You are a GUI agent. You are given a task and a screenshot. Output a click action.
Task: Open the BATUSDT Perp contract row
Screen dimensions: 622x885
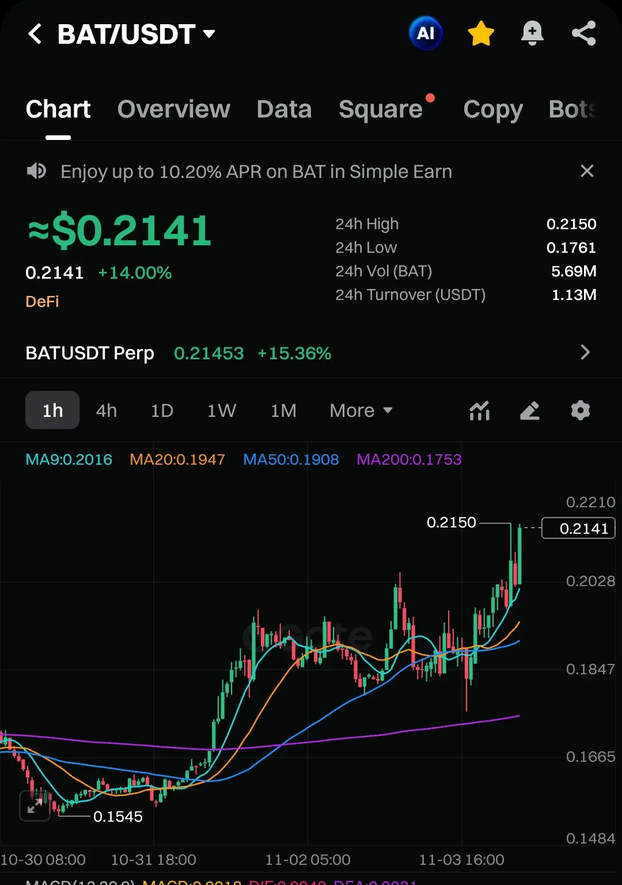pyautogui.click(x=311, y=353)
